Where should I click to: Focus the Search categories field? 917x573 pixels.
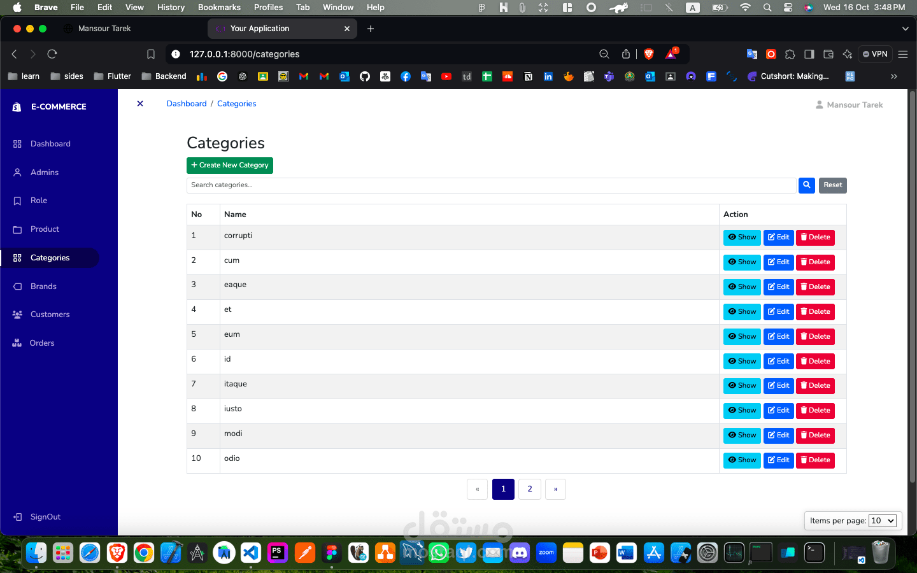(491, 185)
